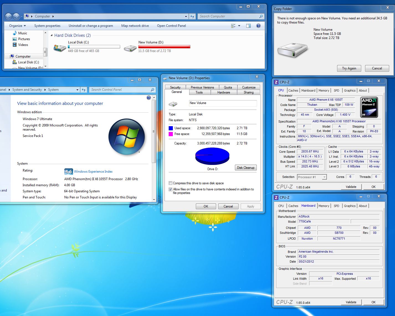The height and width of the screenshot is (316, 395).
Task: Click the search magnifier in Search Computer box
Action: [261, 16]
